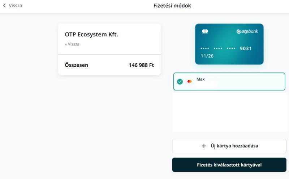Viewport: 289px width, 179px height.
Task: Click the otpbank logo on the card
Action: tap(247, 32)
